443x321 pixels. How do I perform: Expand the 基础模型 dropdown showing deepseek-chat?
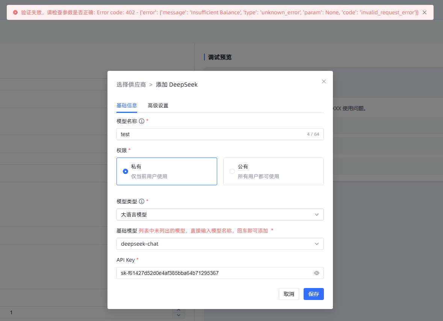[220, 244]
